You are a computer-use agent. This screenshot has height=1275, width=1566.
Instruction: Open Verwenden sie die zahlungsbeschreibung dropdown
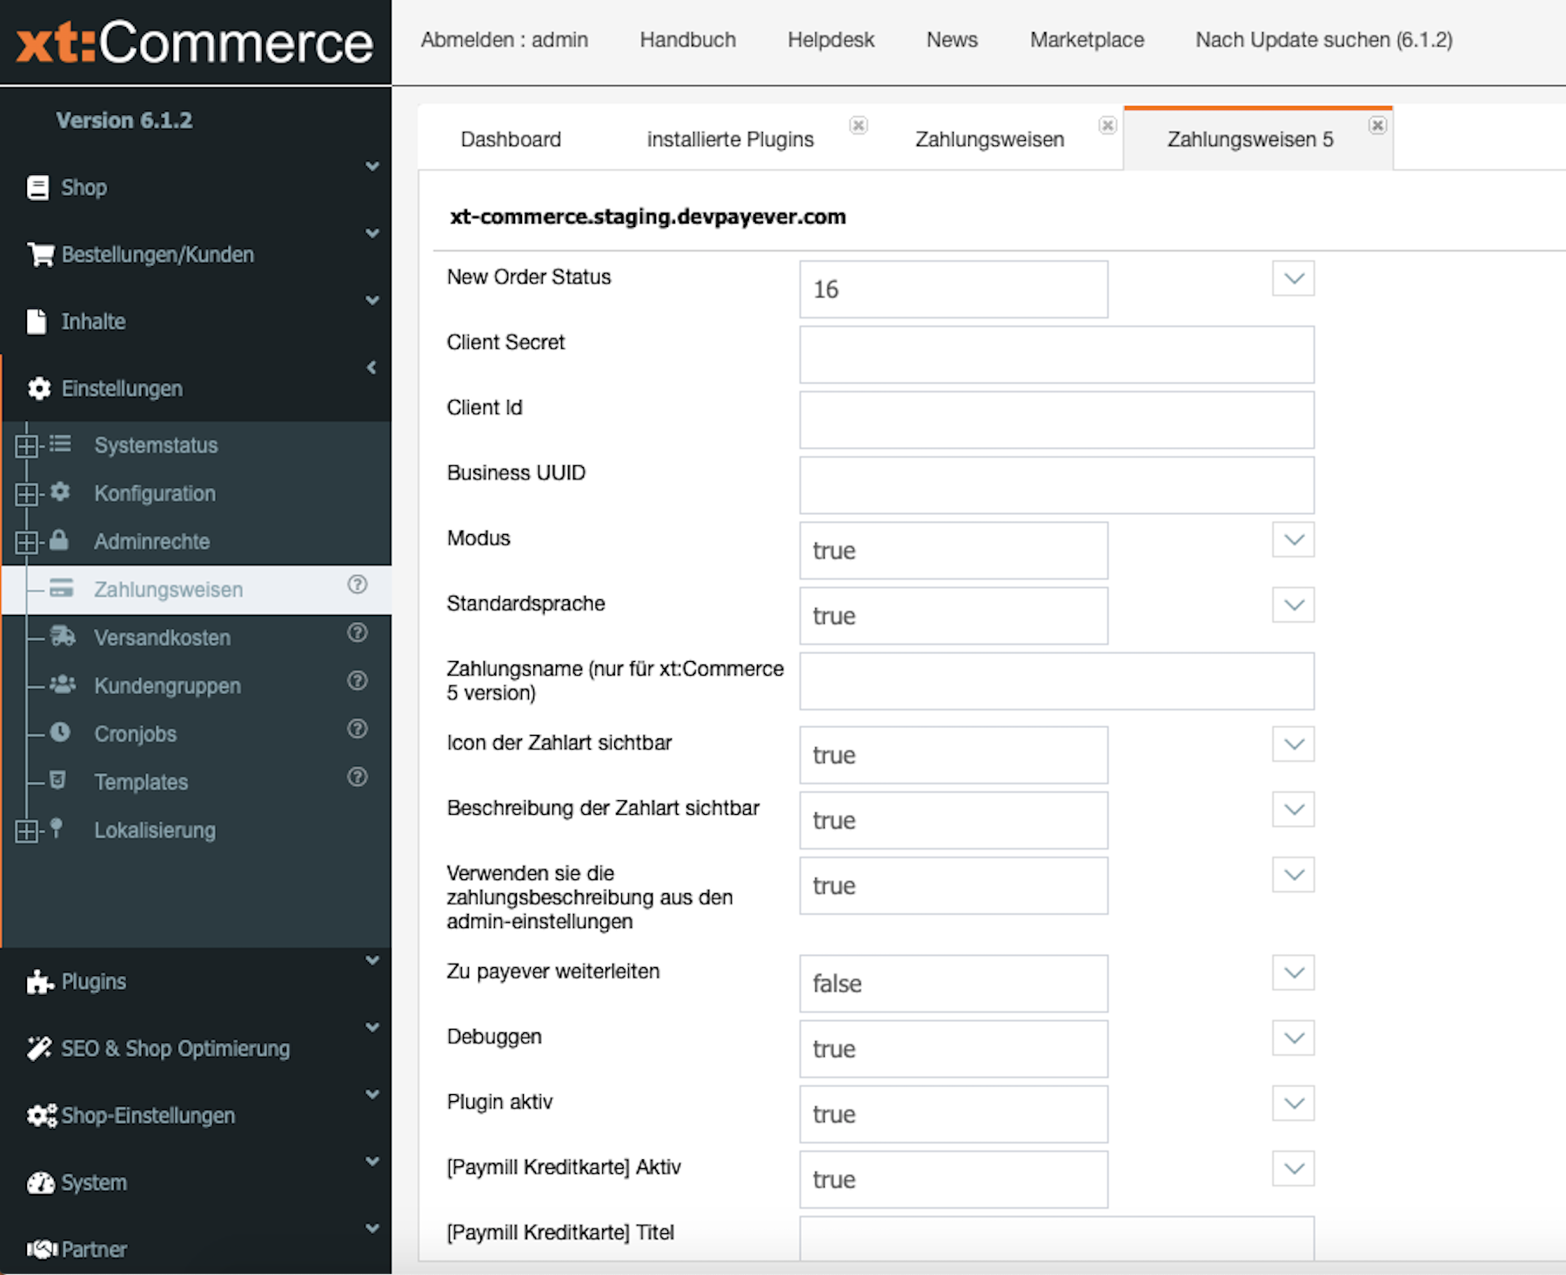coord(1294,875)
